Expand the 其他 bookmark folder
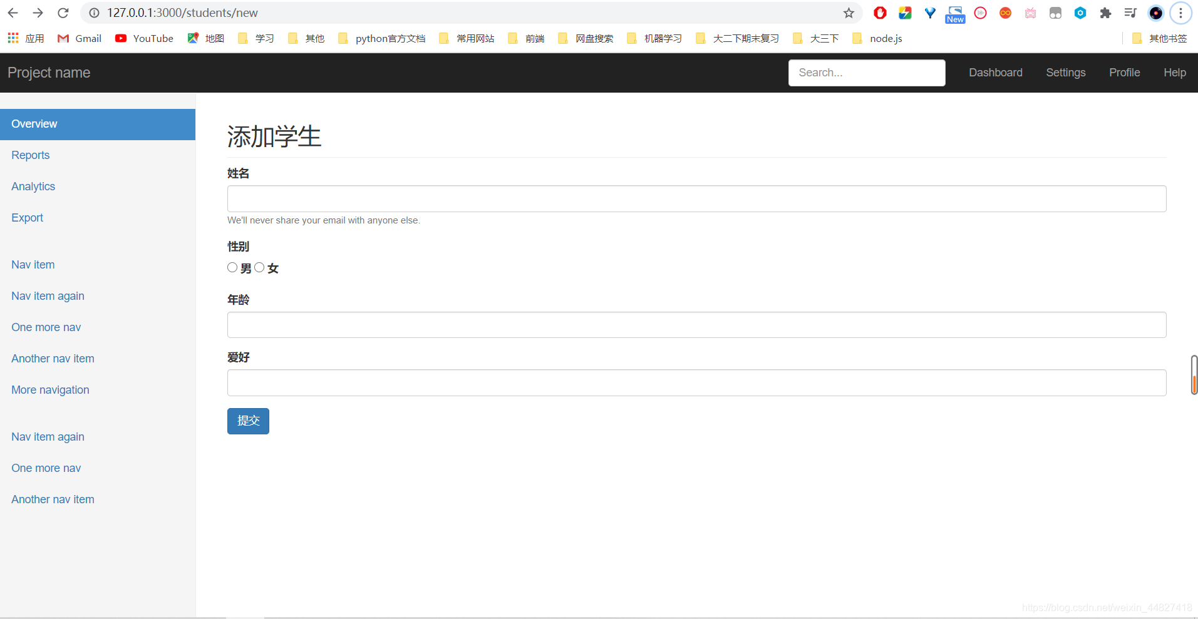Image resolution: width=1198 pixels, height=619 pixels. [306, 38]
